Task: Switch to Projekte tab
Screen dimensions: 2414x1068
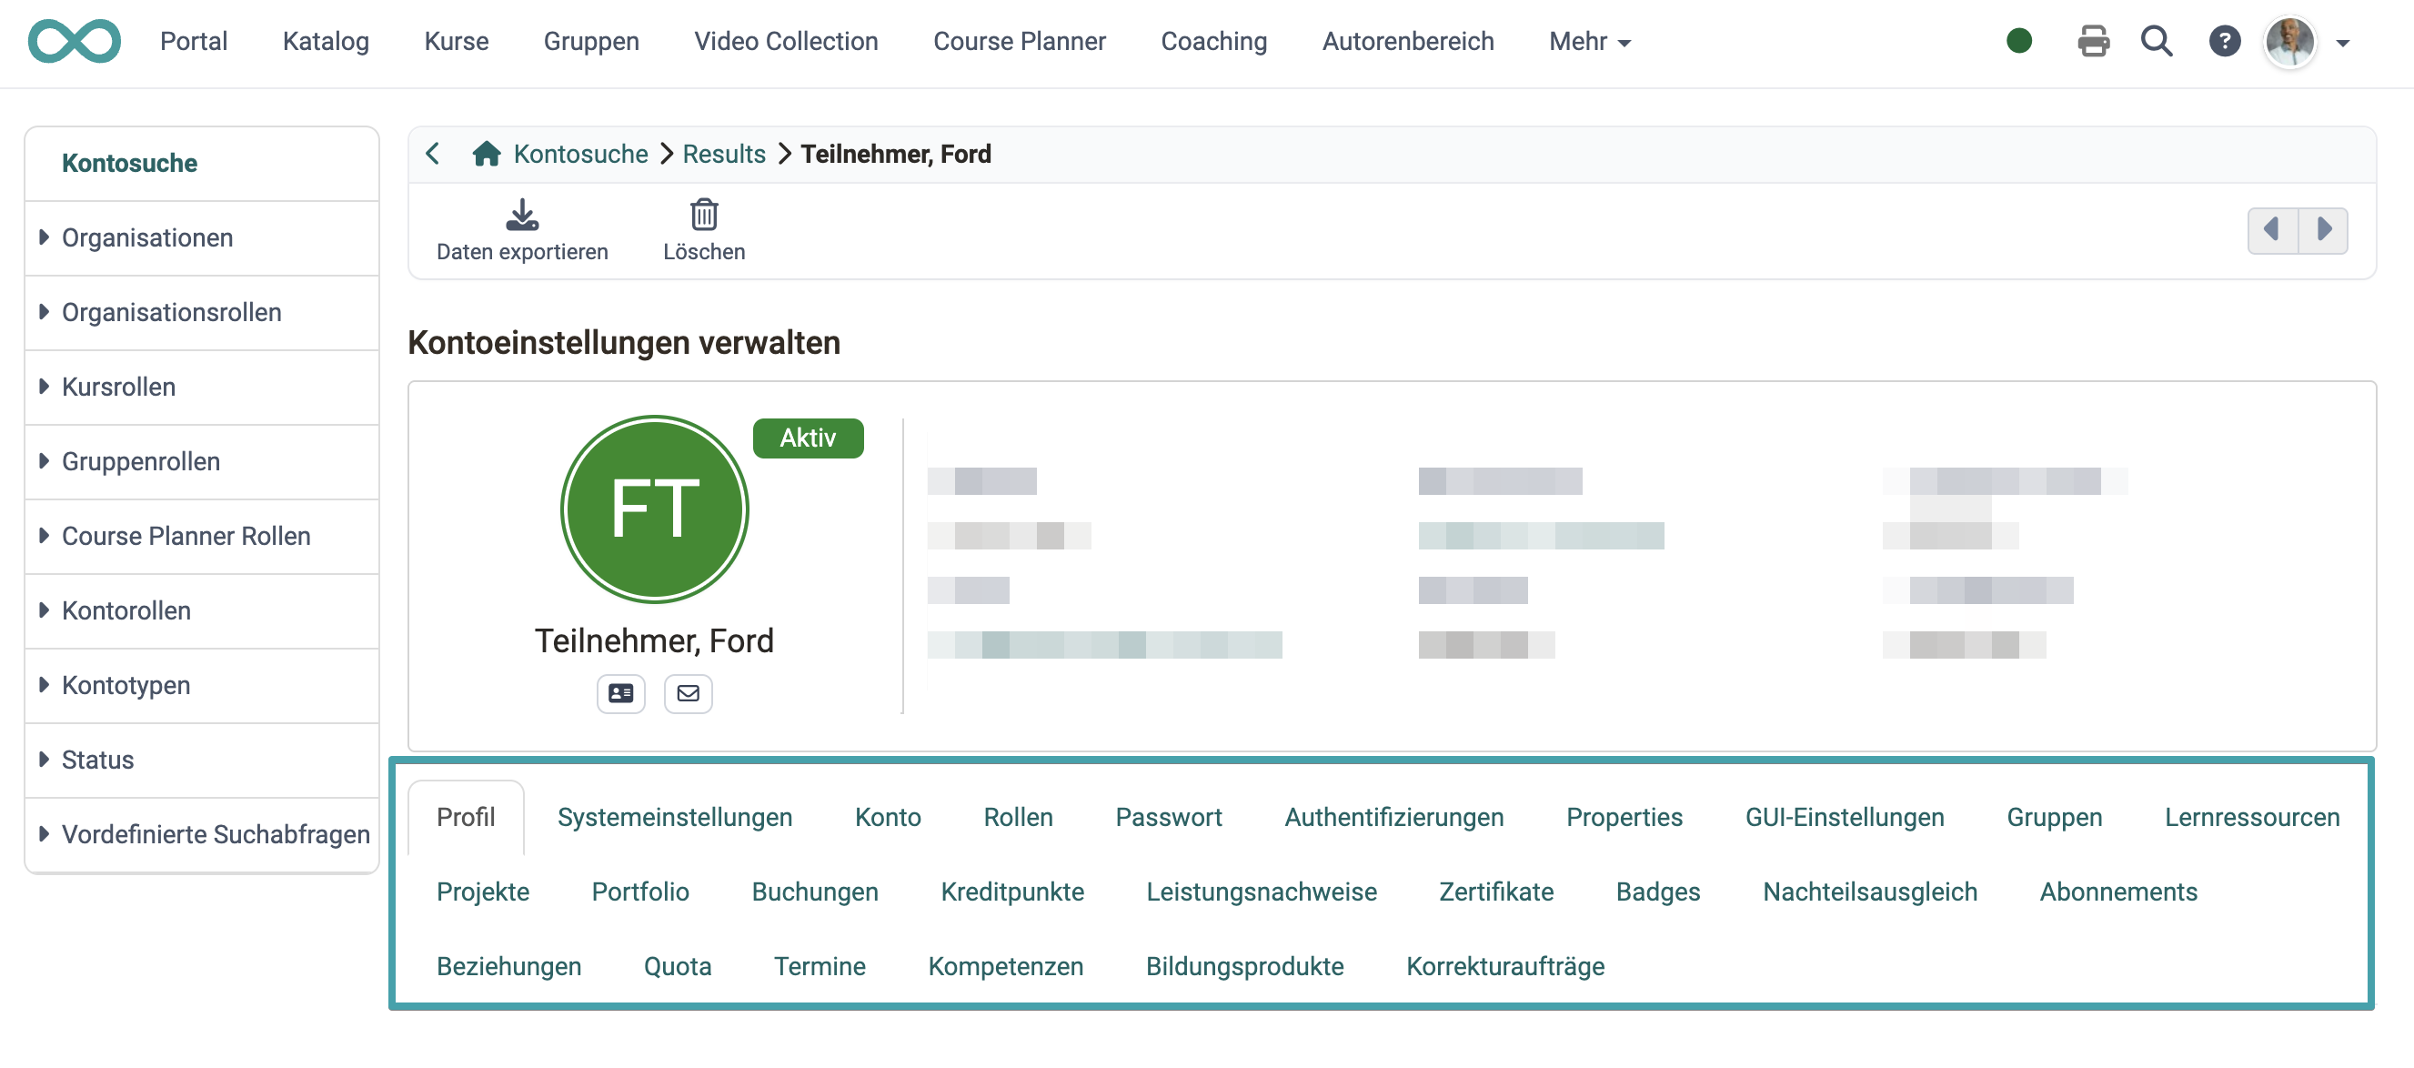Action: click(483, 892)
